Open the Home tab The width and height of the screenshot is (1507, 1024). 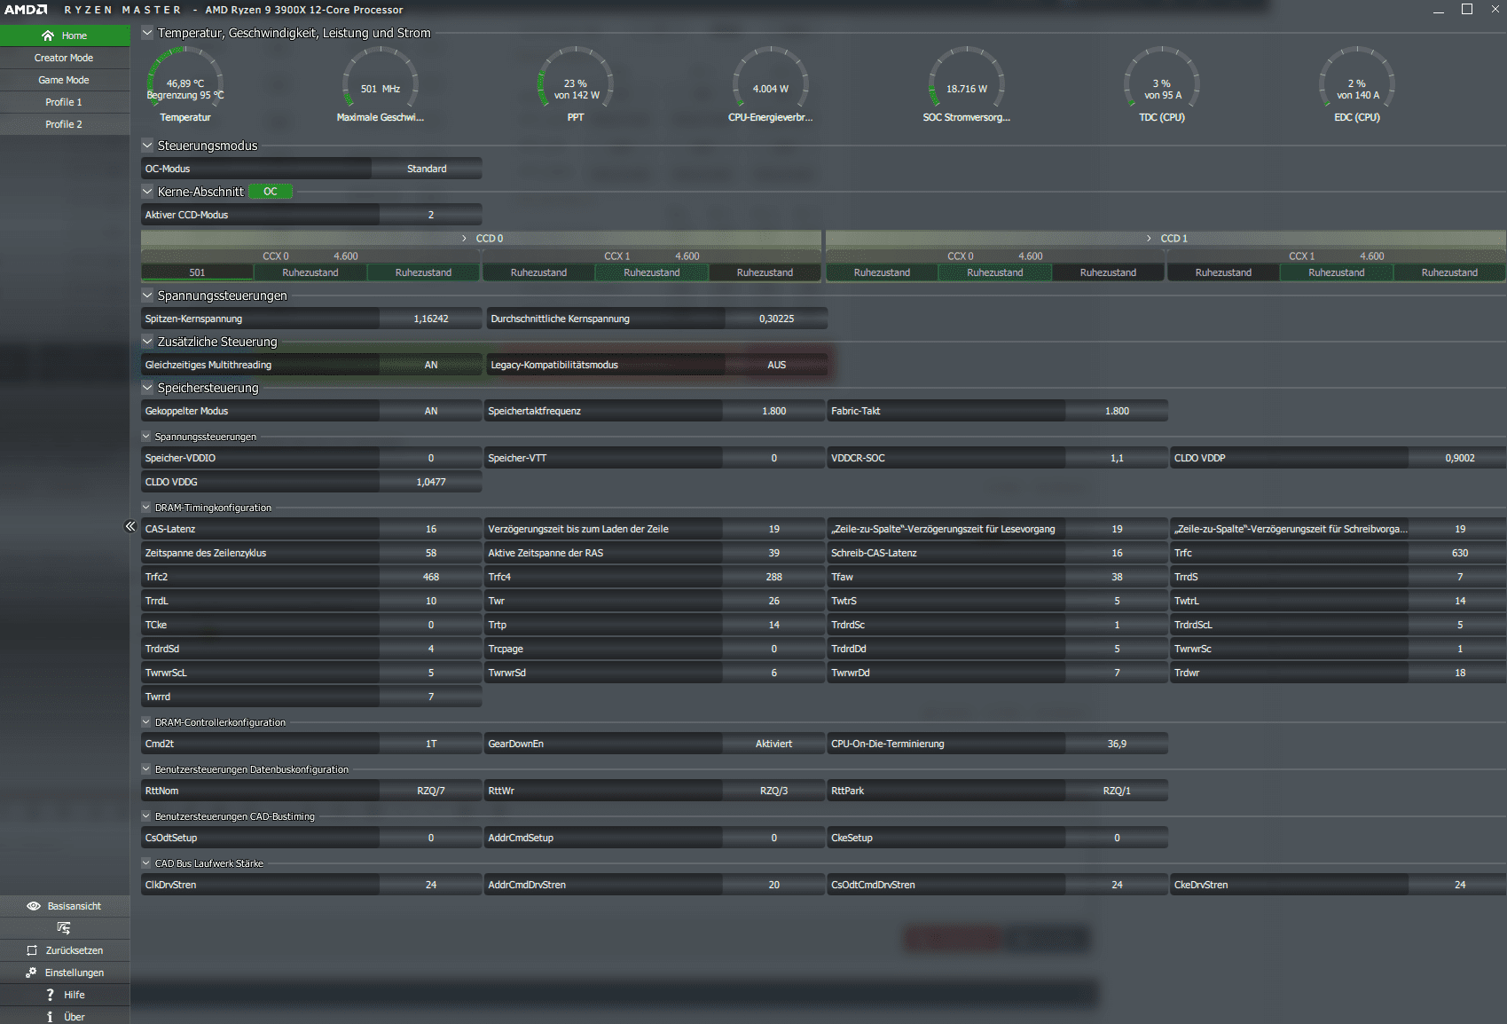tap(65, 35)
